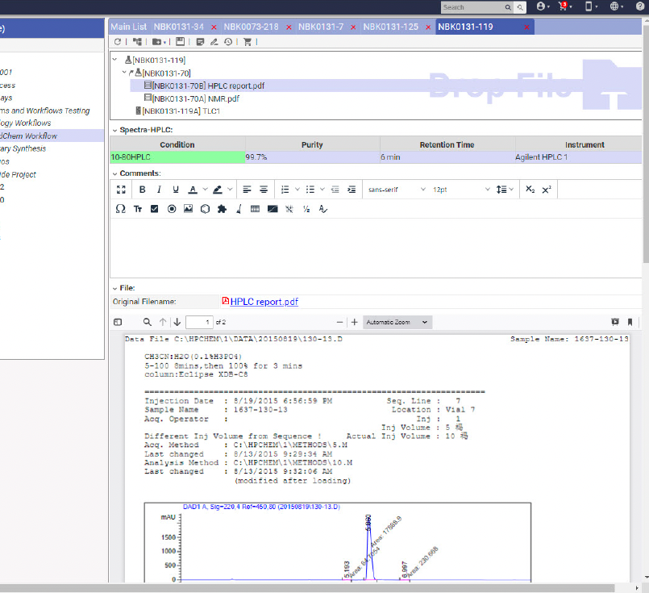
Task: Click the PDF find magnifier icon
Action: point(147,322)
